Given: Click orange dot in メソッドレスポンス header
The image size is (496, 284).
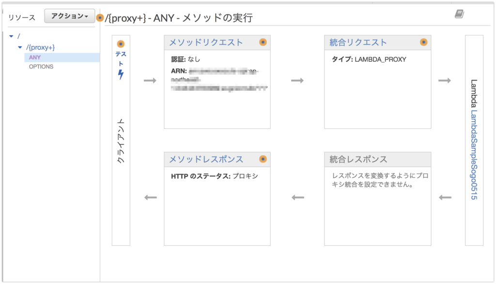Looking at the screenshot, I should [x=263, y=159].
